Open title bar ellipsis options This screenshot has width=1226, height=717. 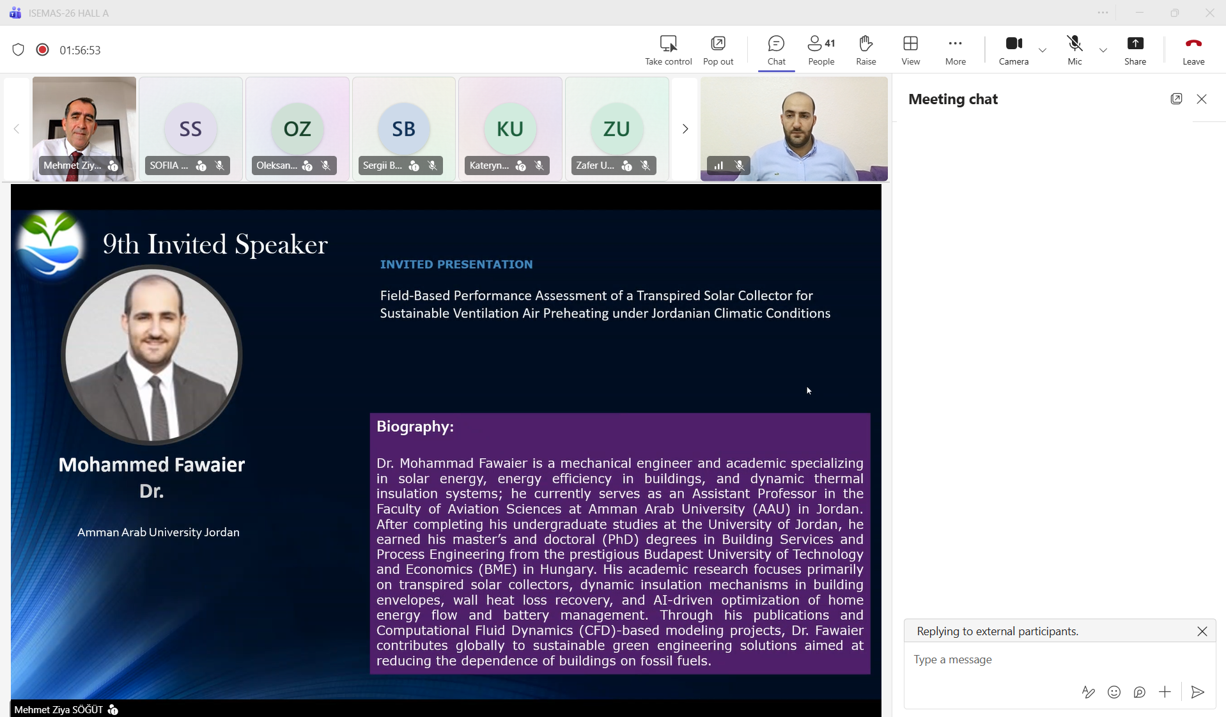1103,13
